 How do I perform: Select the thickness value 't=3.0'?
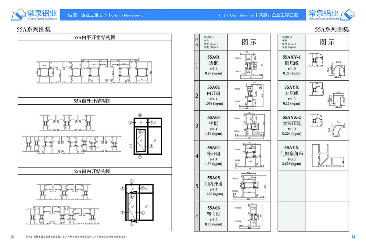pyautogui.click(x=292, y=159)
